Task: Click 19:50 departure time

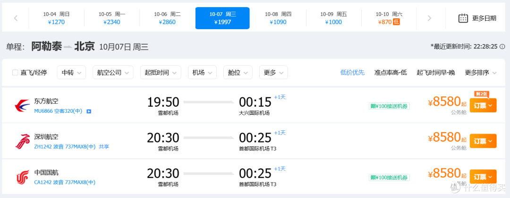Action: (x=163, y=102)
